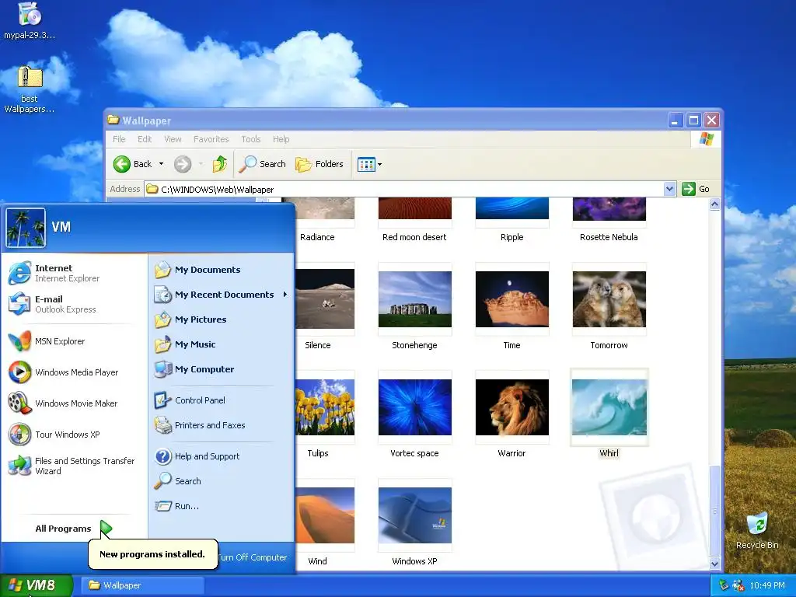The width and height of the screenshot is (796, 597).
Task: Click the scroll up arrow in Wallpaper window
Action: [x=715, y=204]
